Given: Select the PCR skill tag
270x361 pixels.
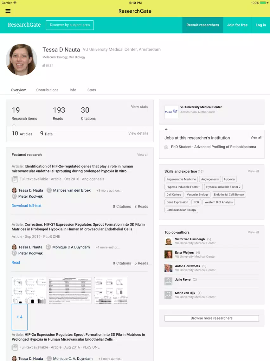Looking at the screenshot, I should 196,202.
